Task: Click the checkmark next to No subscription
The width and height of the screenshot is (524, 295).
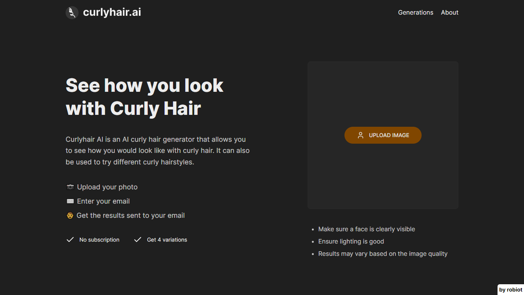Action: (x=70, y=240)
